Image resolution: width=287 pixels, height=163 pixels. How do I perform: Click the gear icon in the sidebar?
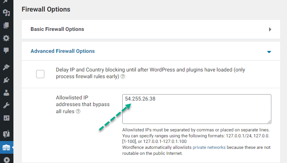6,38
